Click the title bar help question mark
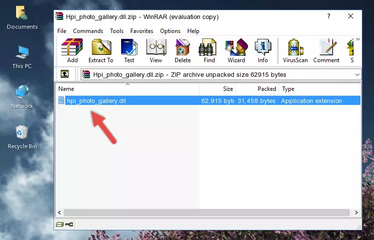This screenshot has height=240, width=374. [329, 16]
